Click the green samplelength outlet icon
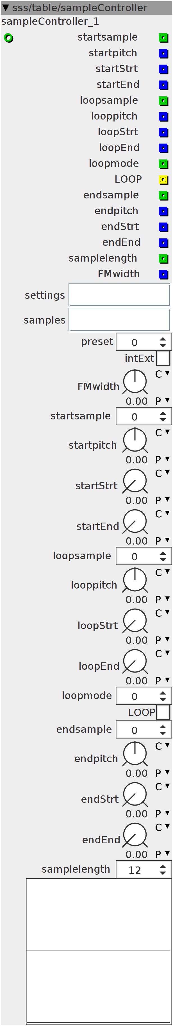Screen dimensions: 173x1026 tap(163, 258)
